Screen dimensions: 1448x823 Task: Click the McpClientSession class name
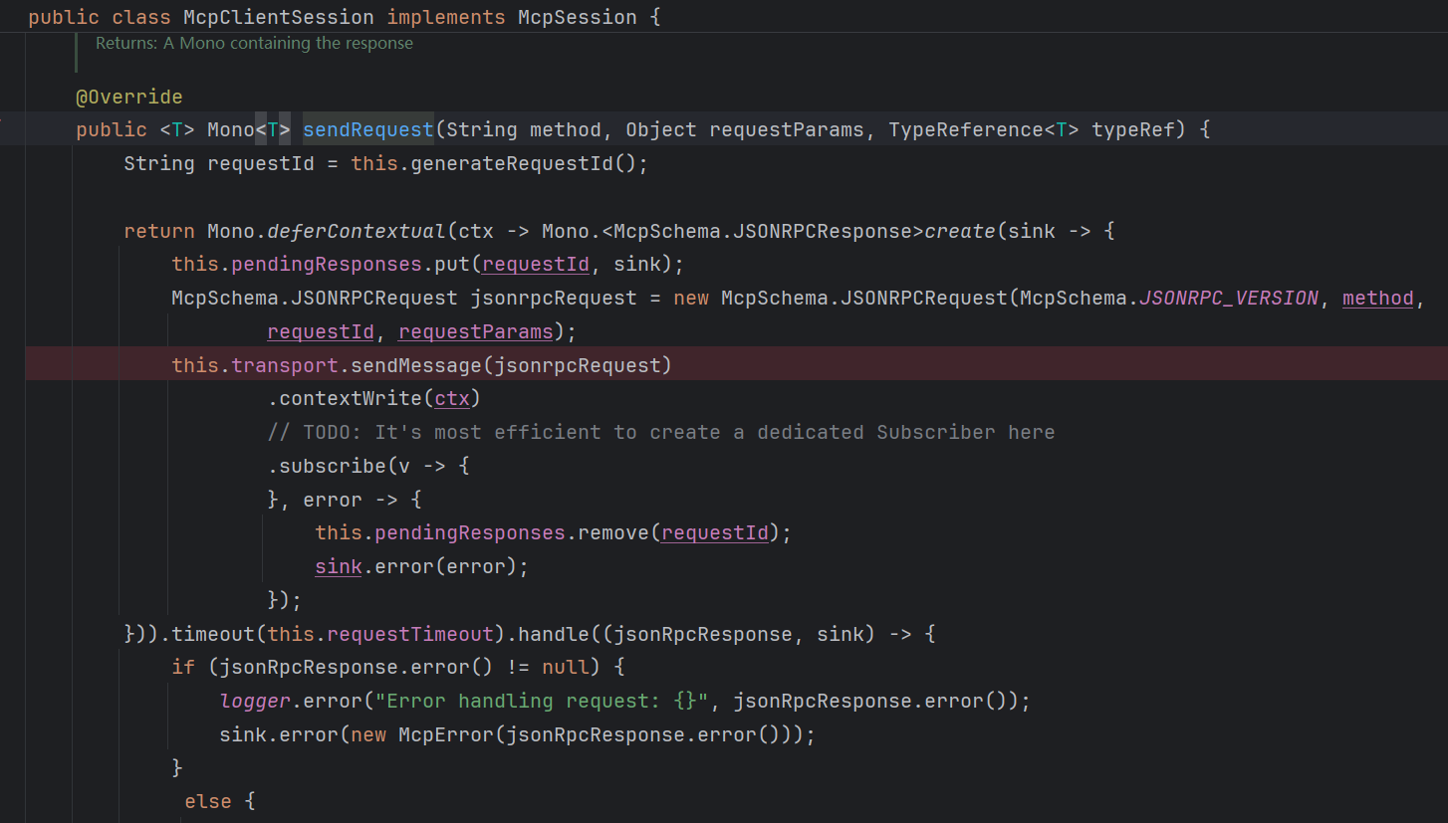click(279, 18)
